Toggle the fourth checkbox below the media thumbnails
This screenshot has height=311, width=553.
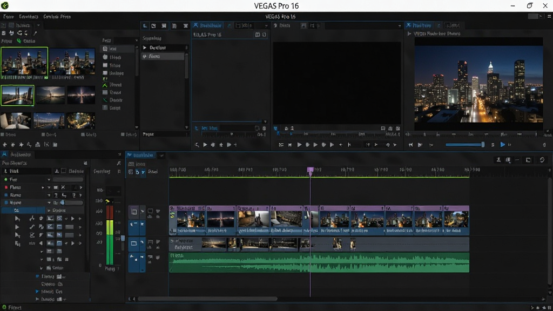click(x=123, y=134)
